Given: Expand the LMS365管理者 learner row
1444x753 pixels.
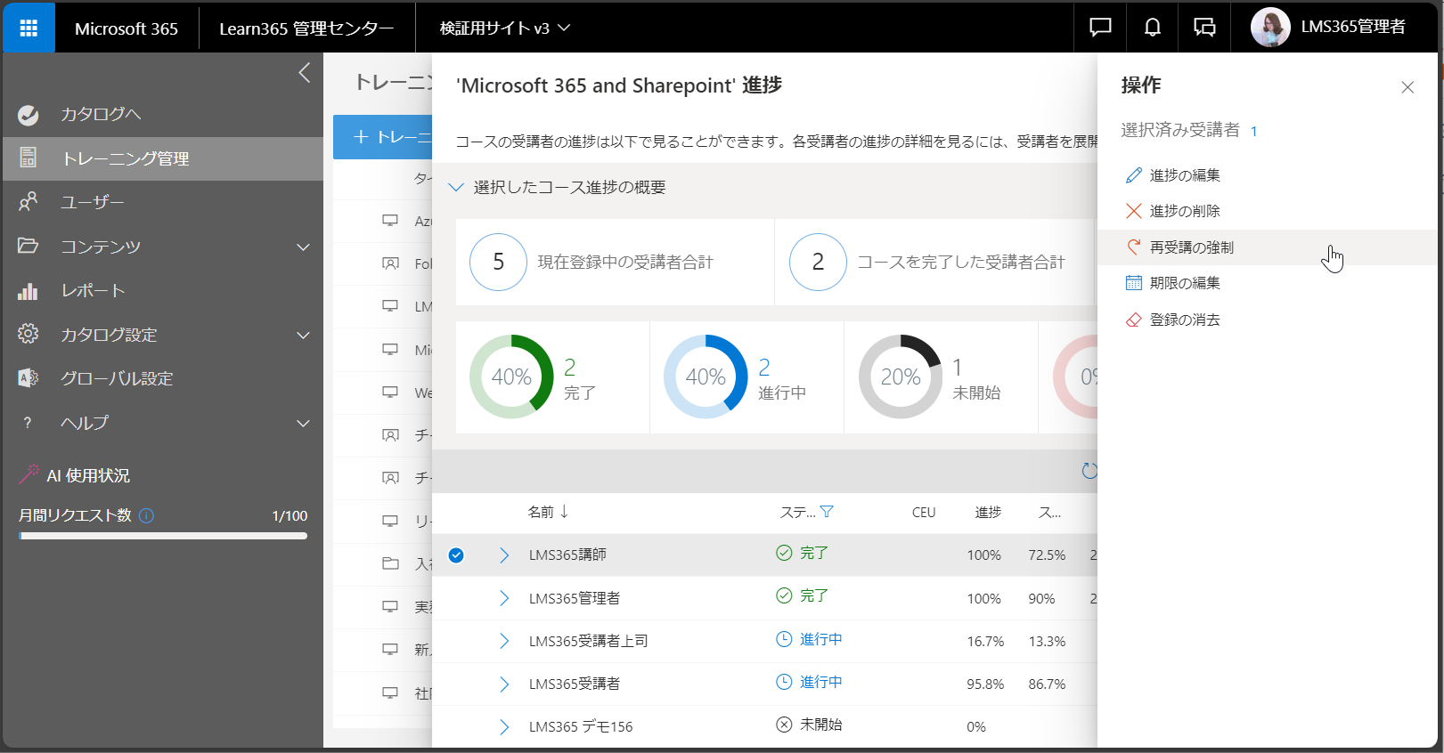Looking at the screenshot, I should pos(504,598).
